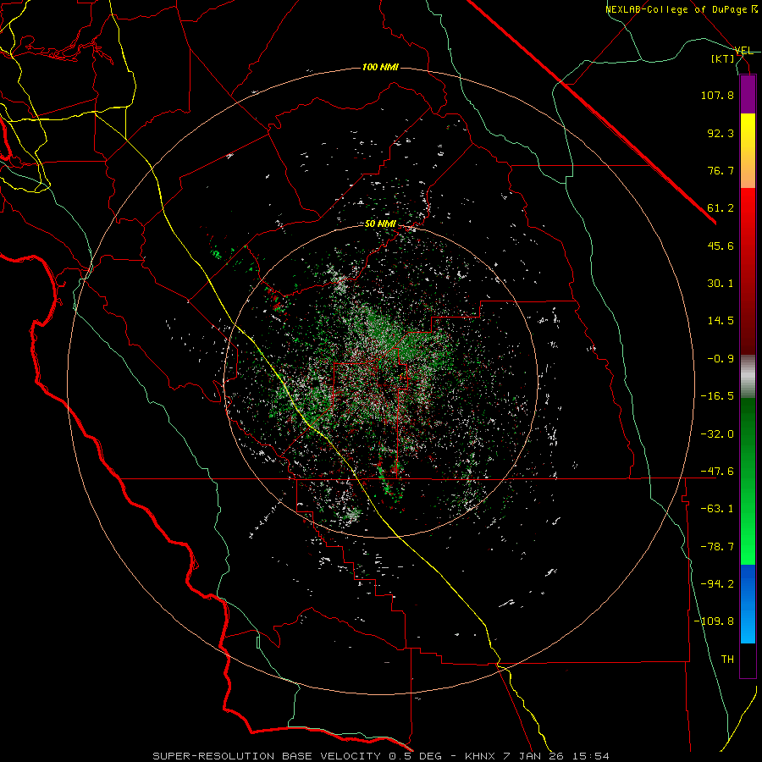Click the TH label on the legend

(727, 659)
